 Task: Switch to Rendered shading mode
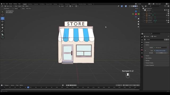pos(137,6)
